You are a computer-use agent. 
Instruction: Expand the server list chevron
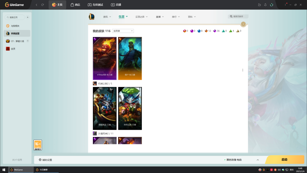pos(258,160)
